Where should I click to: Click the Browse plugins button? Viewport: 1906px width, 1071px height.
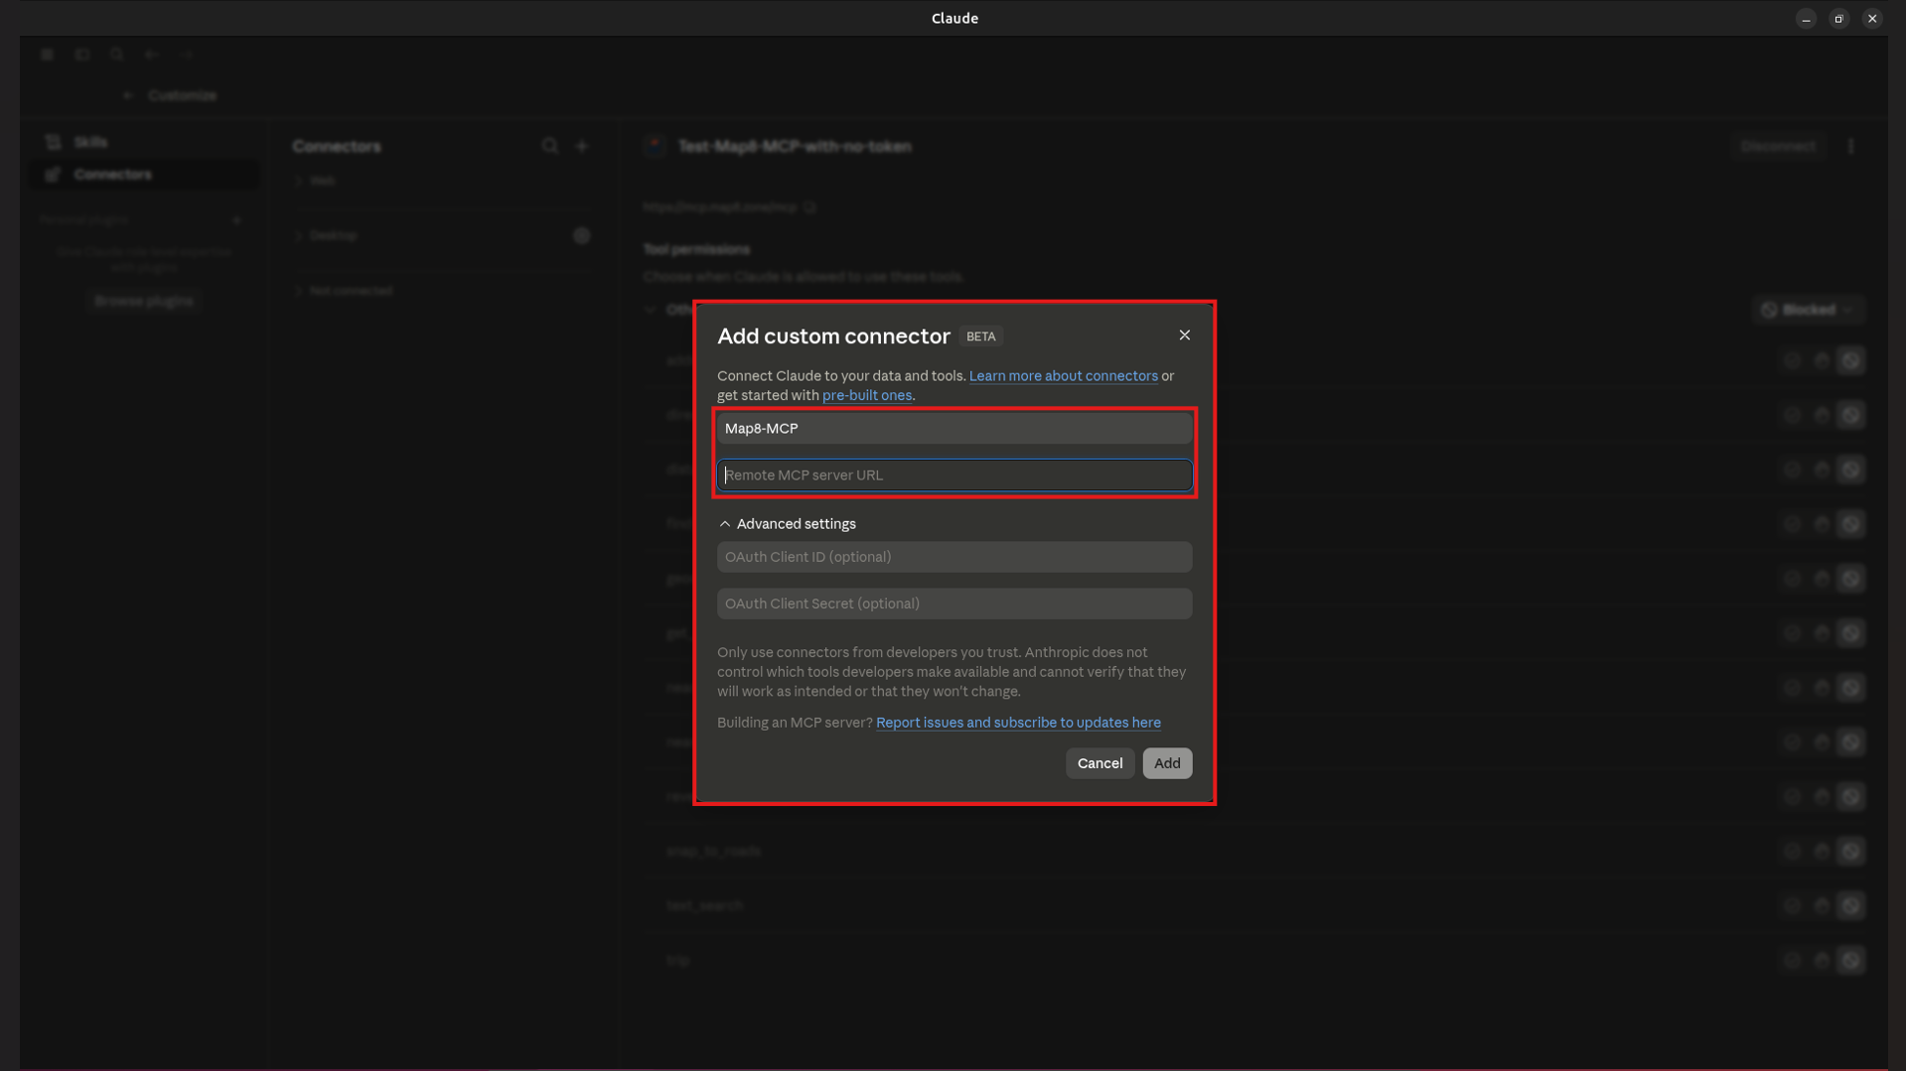[x=144, y=301]
